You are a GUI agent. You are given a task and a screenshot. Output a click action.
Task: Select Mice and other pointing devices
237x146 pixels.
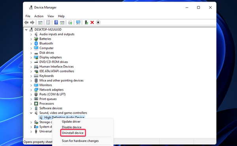point(61,80)
